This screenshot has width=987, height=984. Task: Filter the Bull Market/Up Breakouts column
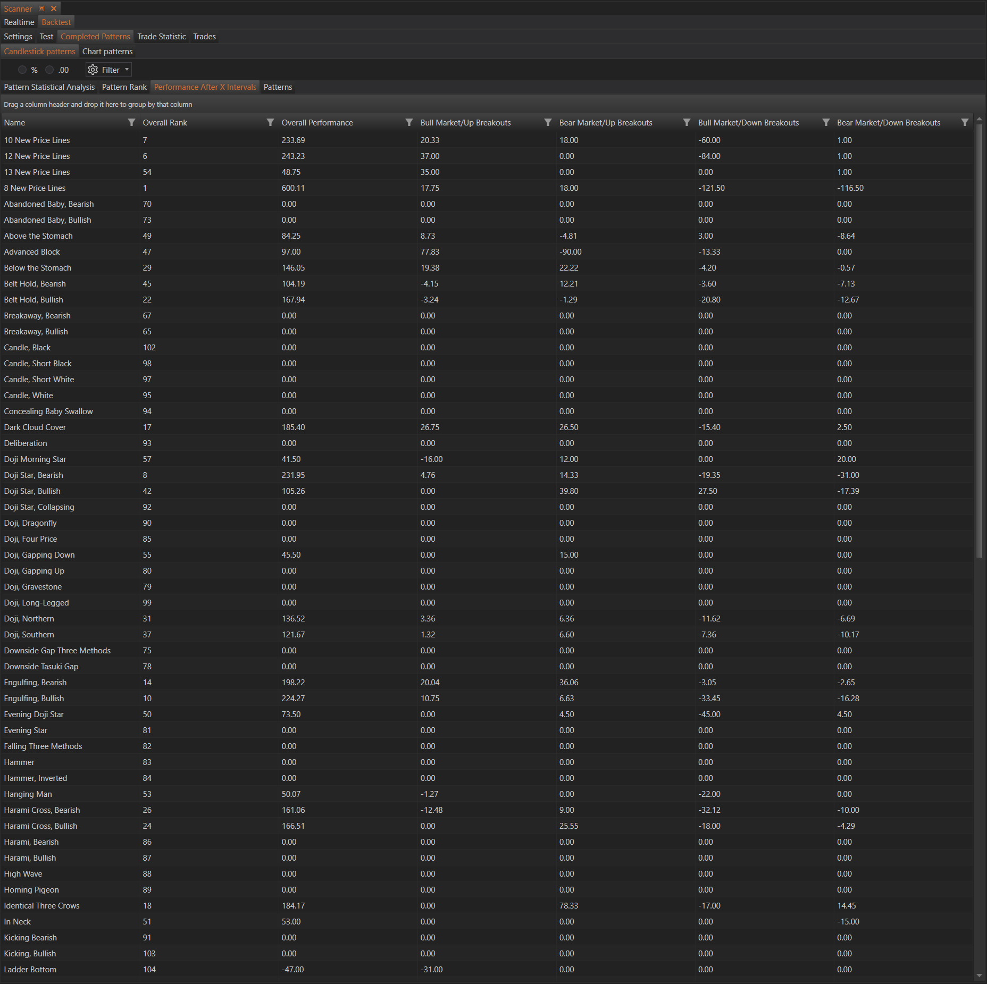pos(548,122)
